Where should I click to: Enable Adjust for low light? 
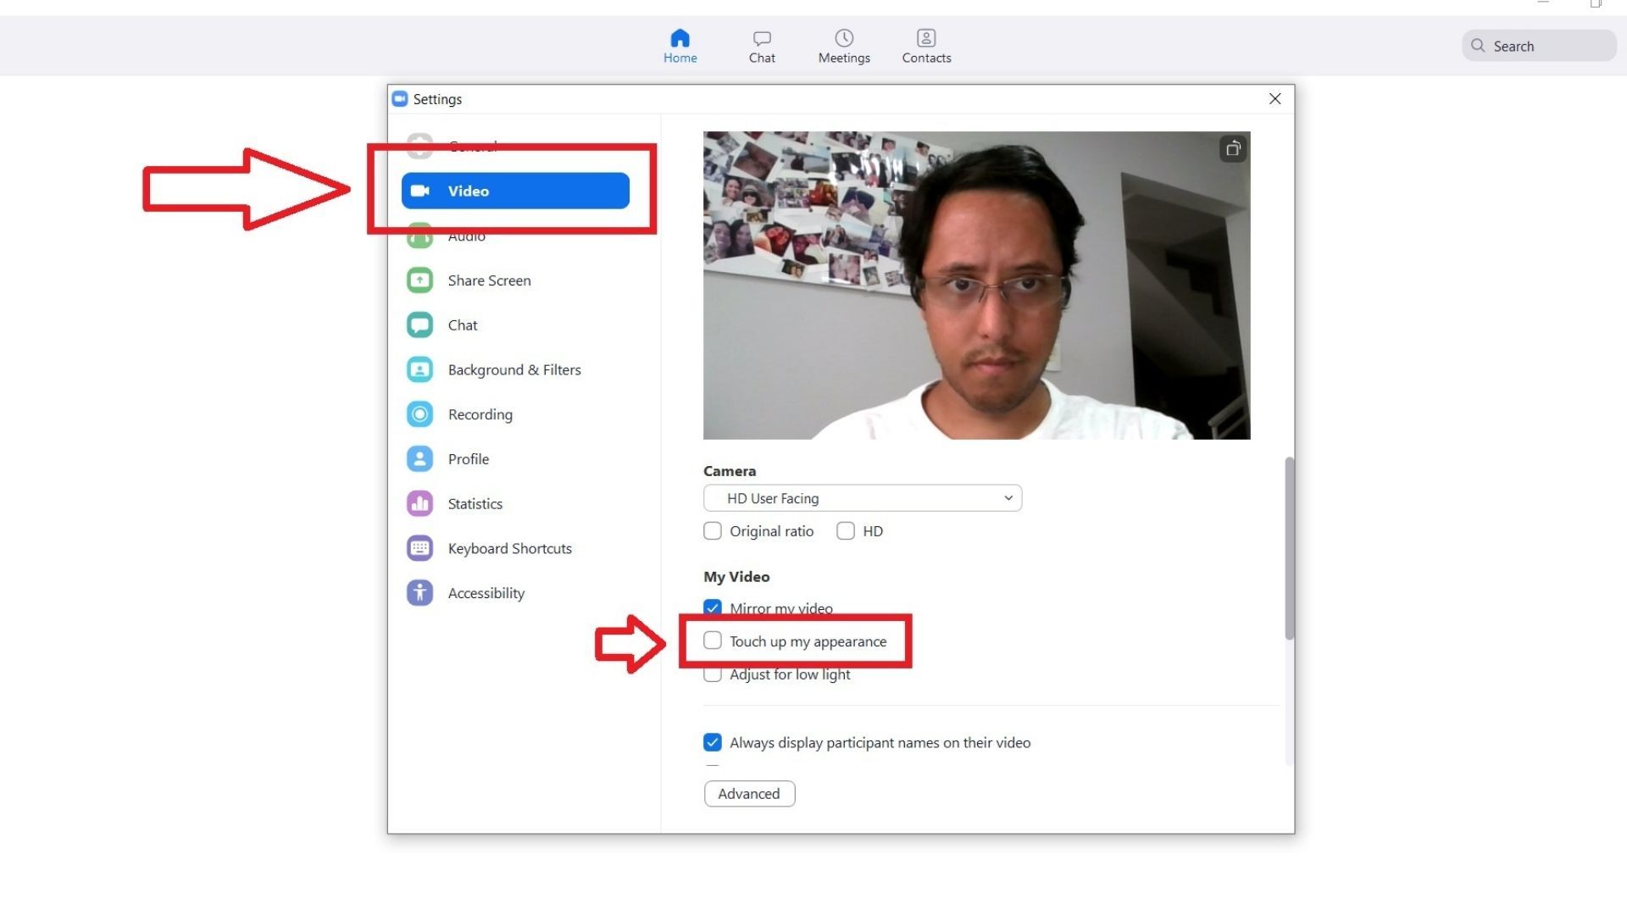712,674
